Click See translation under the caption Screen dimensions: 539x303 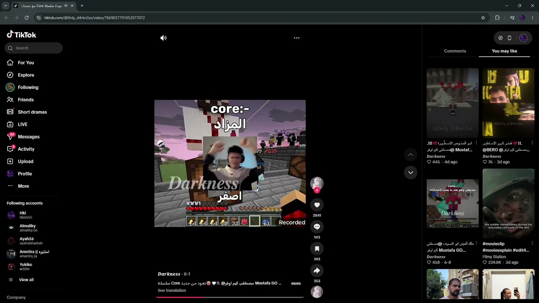(172, 290)
